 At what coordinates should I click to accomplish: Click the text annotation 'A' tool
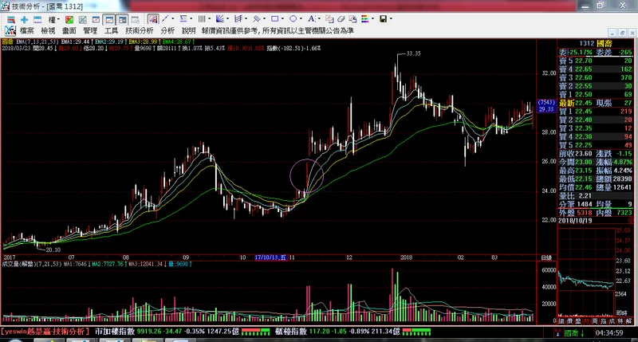(310, 18)
